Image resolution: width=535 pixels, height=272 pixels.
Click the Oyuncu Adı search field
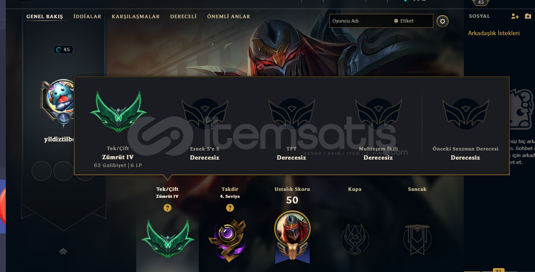[361, 21]
